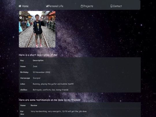This screenshot has height=117, width=156.
Task: Click the testimonials heading text
Action: [x=50, y=100]
